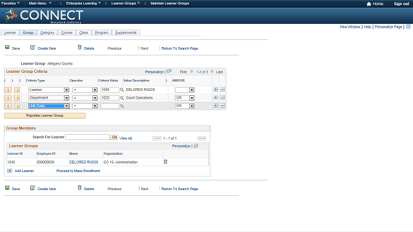Screen dimensions: 413x232
Task: Click the remove row minus icon on Job Code row
Action: (x=222, y=106)
